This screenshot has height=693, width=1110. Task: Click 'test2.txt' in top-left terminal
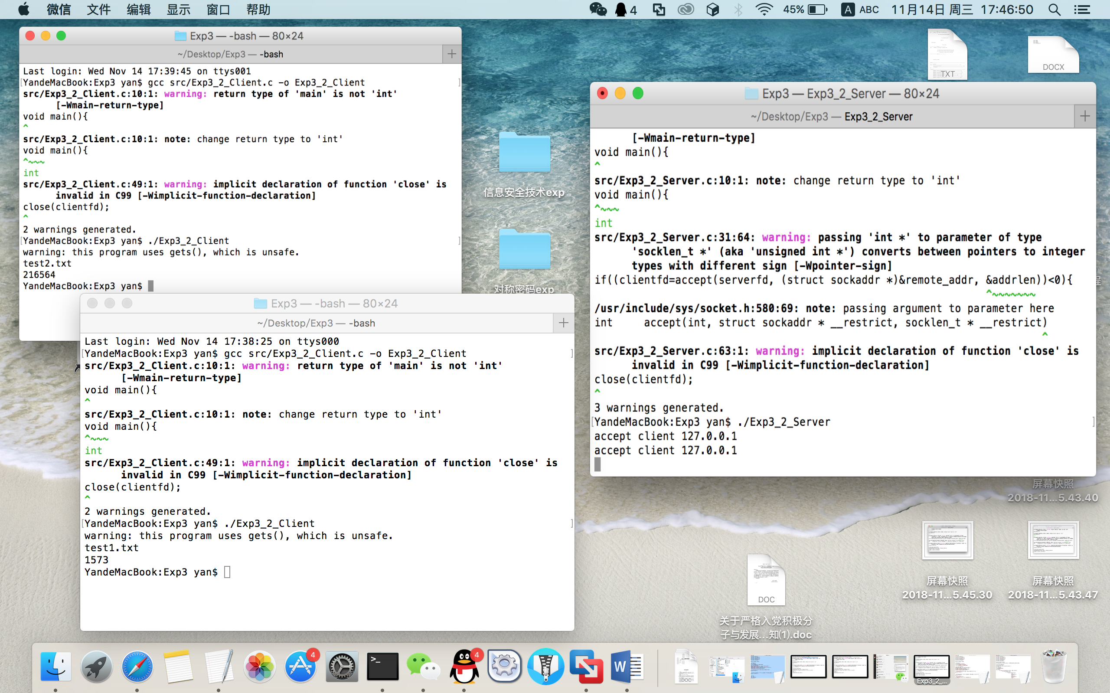(47, 263)
